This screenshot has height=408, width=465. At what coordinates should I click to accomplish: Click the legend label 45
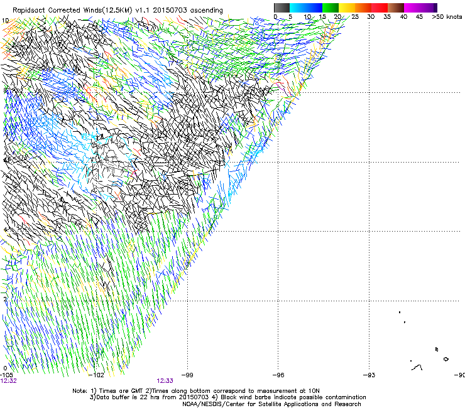(419, 17)
